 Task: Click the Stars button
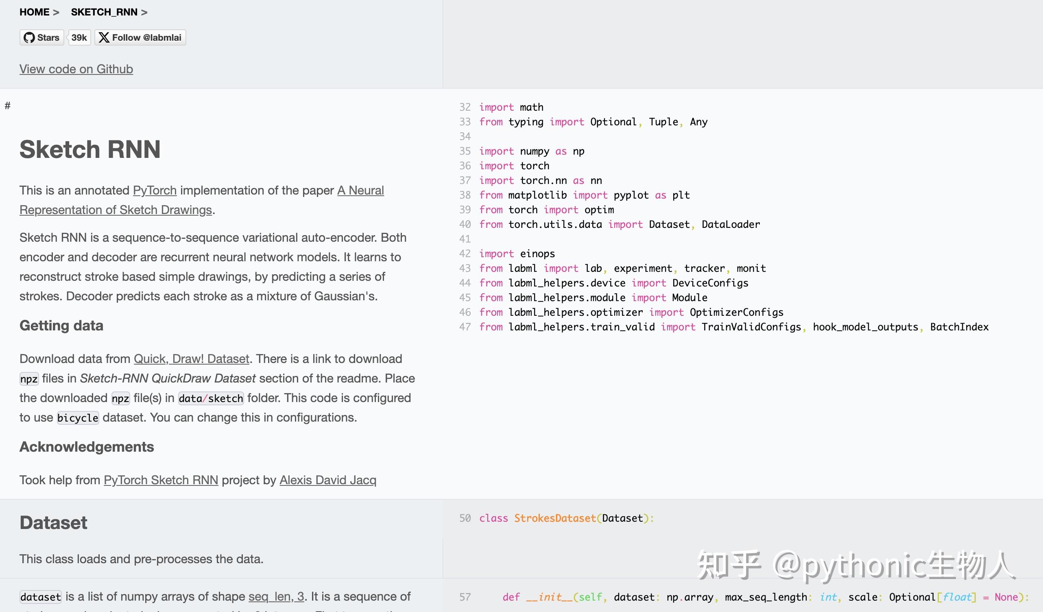[x=41, y=37]
